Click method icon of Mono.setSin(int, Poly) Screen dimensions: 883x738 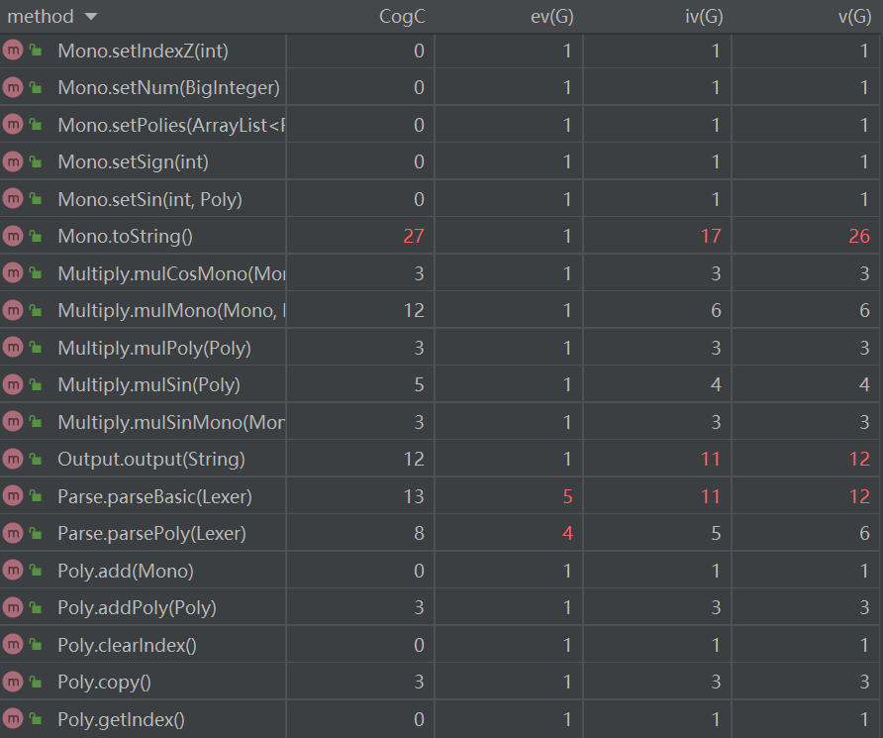point(13,199)
